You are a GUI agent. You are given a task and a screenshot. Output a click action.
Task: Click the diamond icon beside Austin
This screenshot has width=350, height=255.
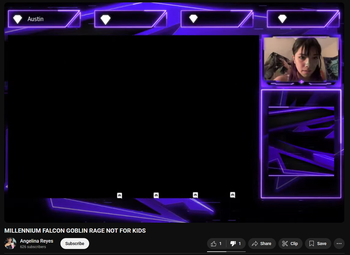coord(18,19)
